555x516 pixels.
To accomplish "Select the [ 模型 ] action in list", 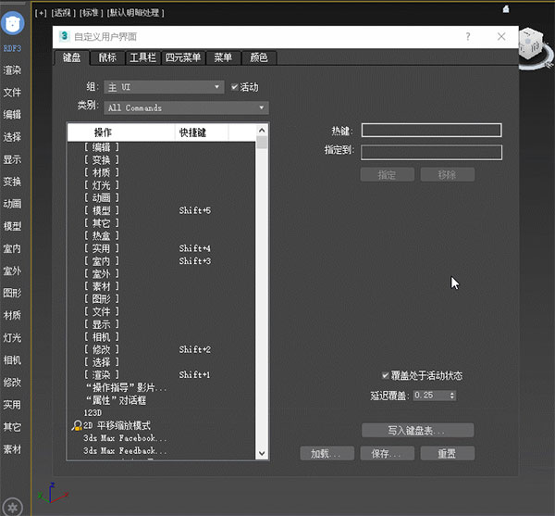I will 102,210.
